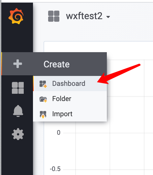The image size is (153, 175).
Task: Open Alerting via the bell icon
Action: pos(18,111)
